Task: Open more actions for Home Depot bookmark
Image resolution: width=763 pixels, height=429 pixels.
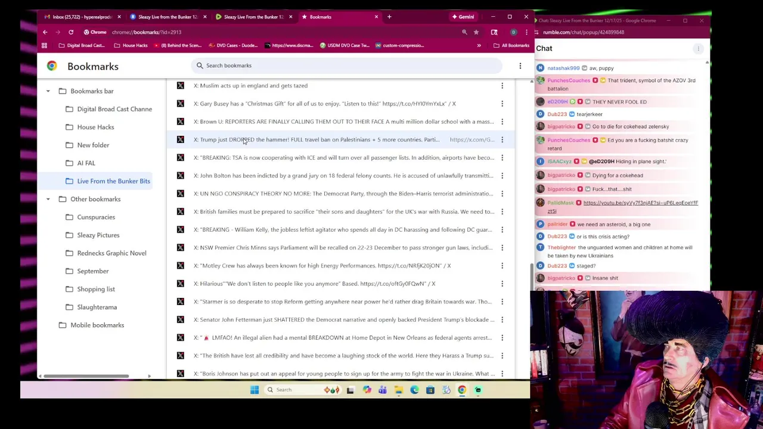Action: point(502,338)
